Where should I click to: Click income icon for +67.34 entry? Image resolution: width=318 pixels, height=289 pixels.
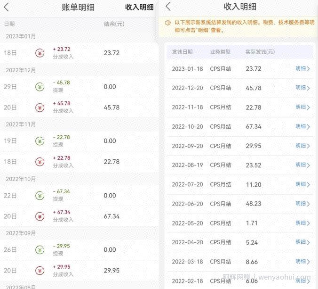point(40,216)
